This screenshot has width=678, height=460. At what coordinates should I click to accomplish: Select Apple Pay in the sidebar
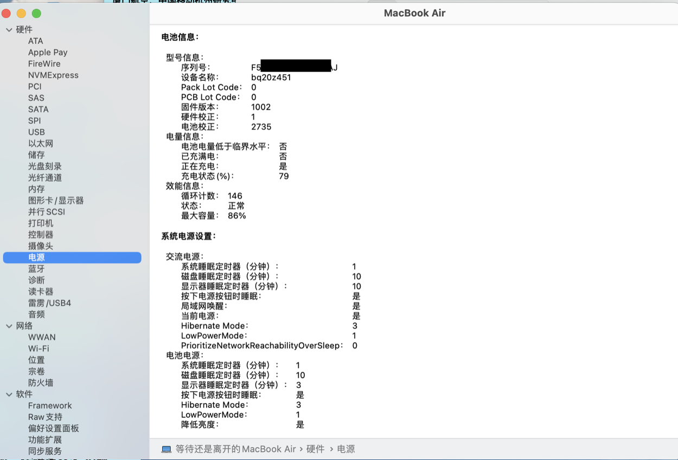click(x=48, y=53)
